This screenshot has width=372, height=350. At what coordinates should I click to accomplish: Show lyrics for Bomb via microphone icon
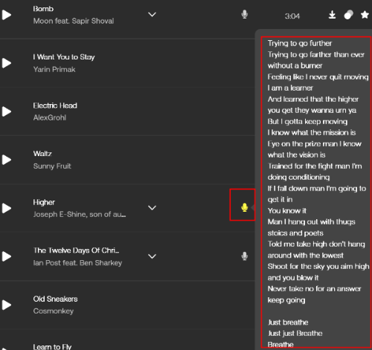click(x=245, y=14)
